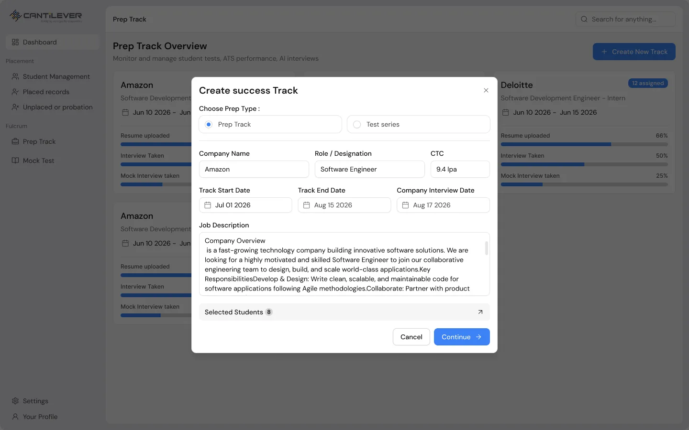Click the Cantilever logo
Screen dimensions: 689x430
click(x=46, y=16)
